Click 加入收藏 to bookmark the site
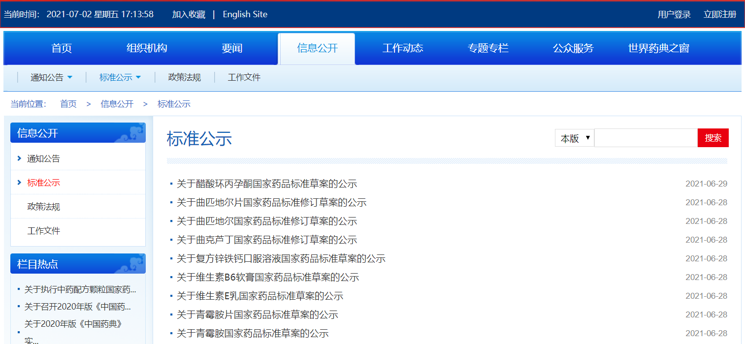 pyautogui.click(x=189, y=14)
